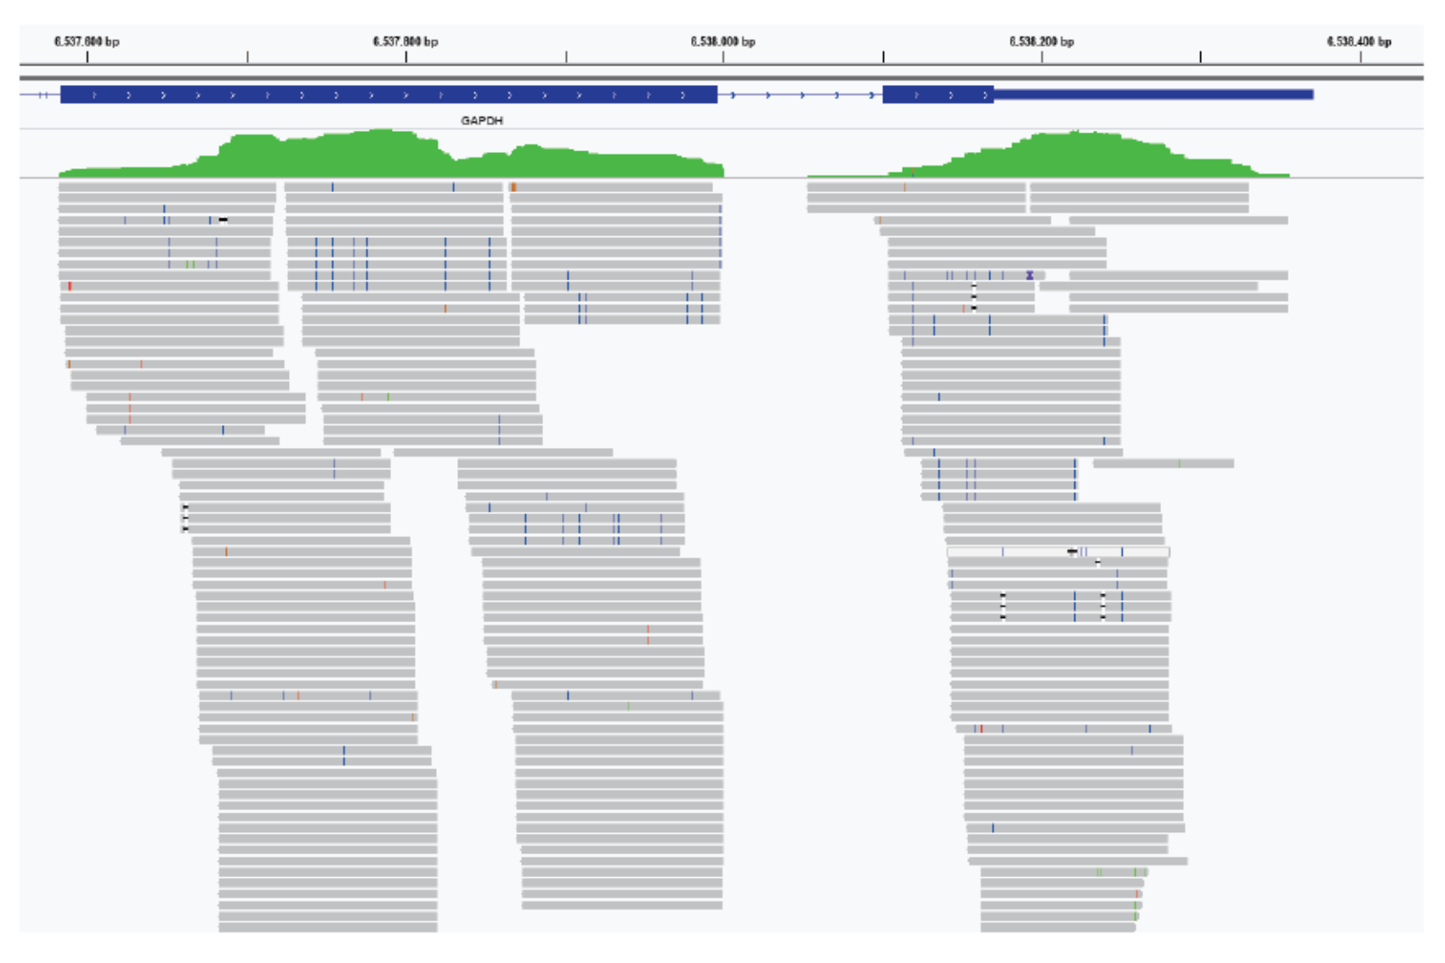Select the large GAPDH exon block
Viewport: 1445px width, 963px height.
point(388,95)
